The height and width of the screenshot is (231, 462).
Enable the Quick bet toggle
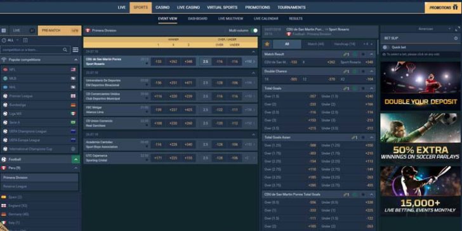386,47
